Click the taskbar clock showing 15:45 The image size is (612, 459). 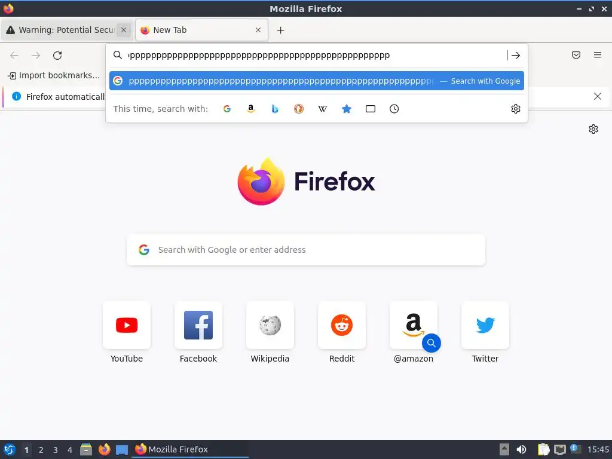click(x=598, y=449)
